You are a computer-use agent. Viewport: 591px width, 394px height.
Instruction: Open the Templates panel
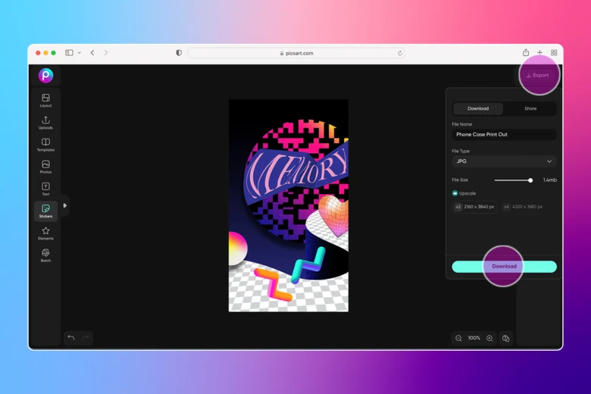(45, 144)
